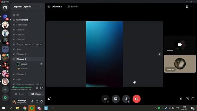197x111 pixels.
Task: Disconnect with the red hang-up button
Action: coord(137,99)
